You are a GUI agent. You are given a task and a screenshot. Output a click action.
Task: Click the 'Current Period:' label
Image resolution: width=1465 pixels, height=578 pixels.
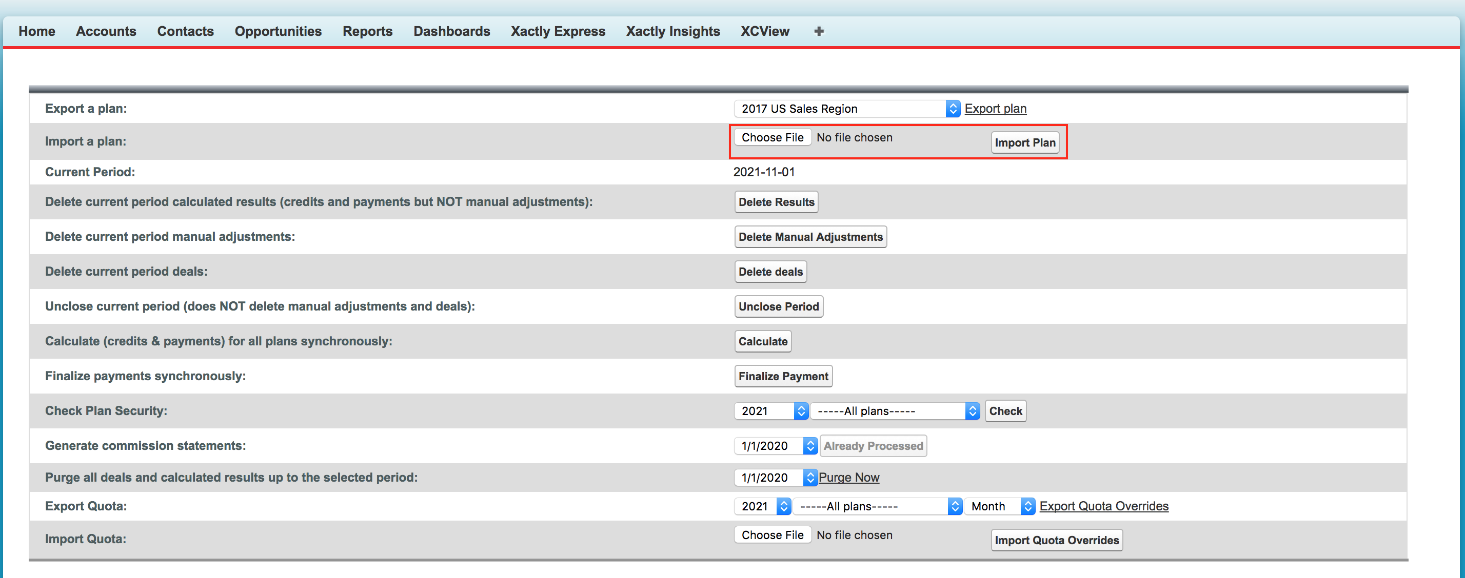pyautogui.click(x=90, y=172)
